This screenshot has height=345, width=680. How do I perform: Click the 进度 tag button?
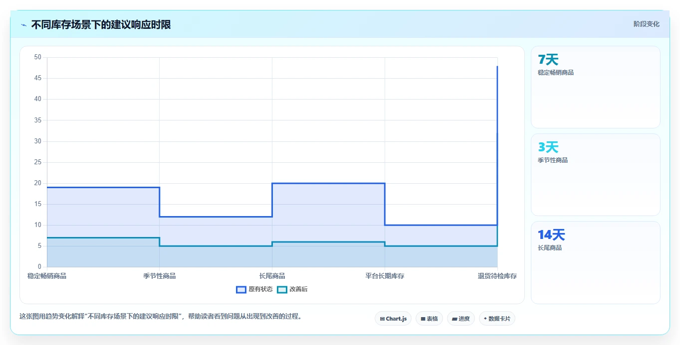pos(461,319)
